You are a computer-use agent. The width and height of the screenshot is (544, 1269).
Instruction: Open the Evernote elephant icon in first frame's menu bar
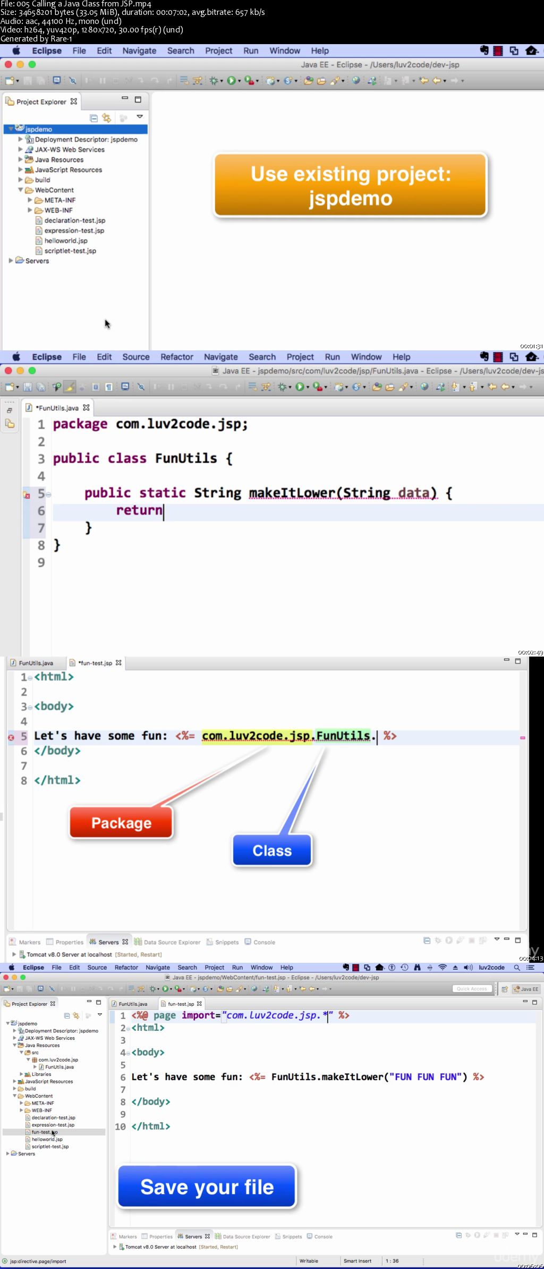(x=484, y=51)
